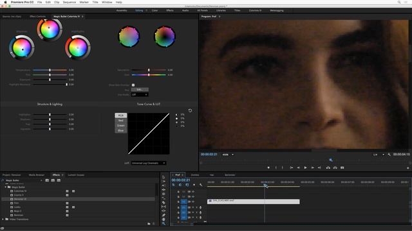Open the Apple menu
The image size is (412, 231).
(x=5, y=2)
